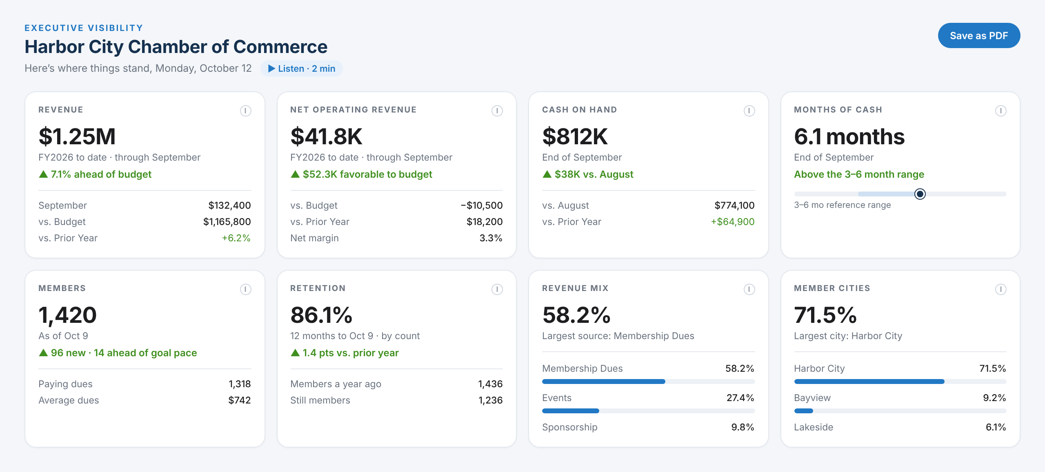Play the Listen 2 min audio summary

coord(301,68)
